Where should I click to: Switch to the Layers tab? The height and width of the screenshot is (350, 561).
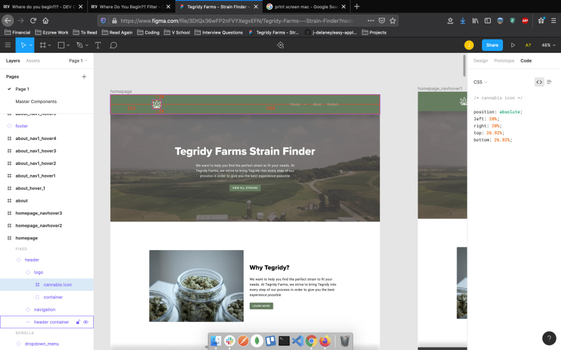click(x=13, y=60)
